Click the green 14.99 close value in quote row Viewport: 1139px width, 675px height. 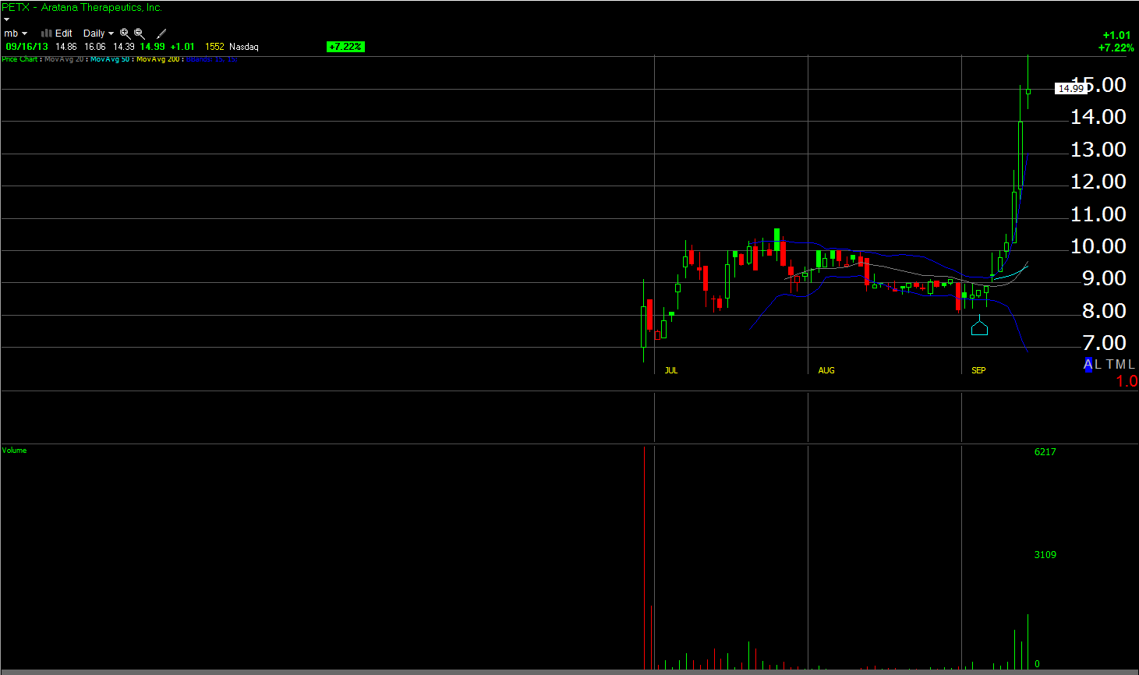click(x=153, y=47)
